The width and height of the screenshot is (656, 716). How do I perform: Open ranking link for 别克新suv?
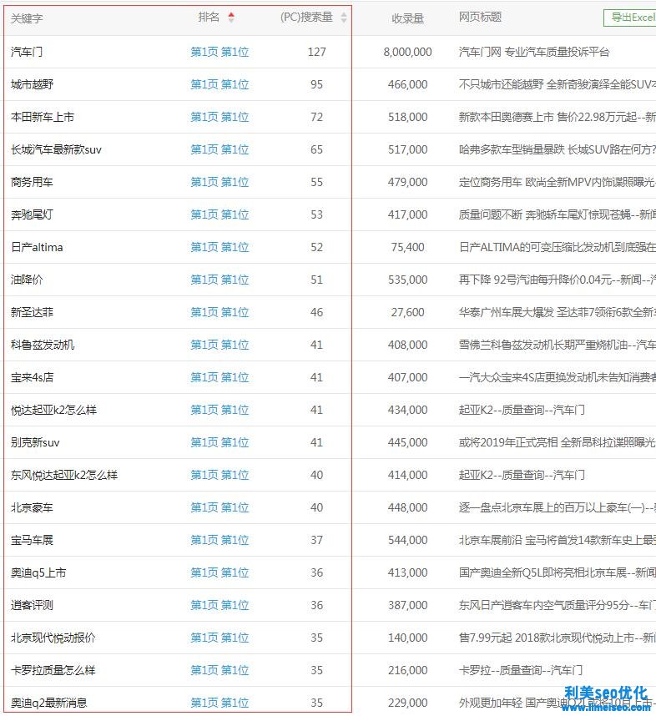click(220, 442)
